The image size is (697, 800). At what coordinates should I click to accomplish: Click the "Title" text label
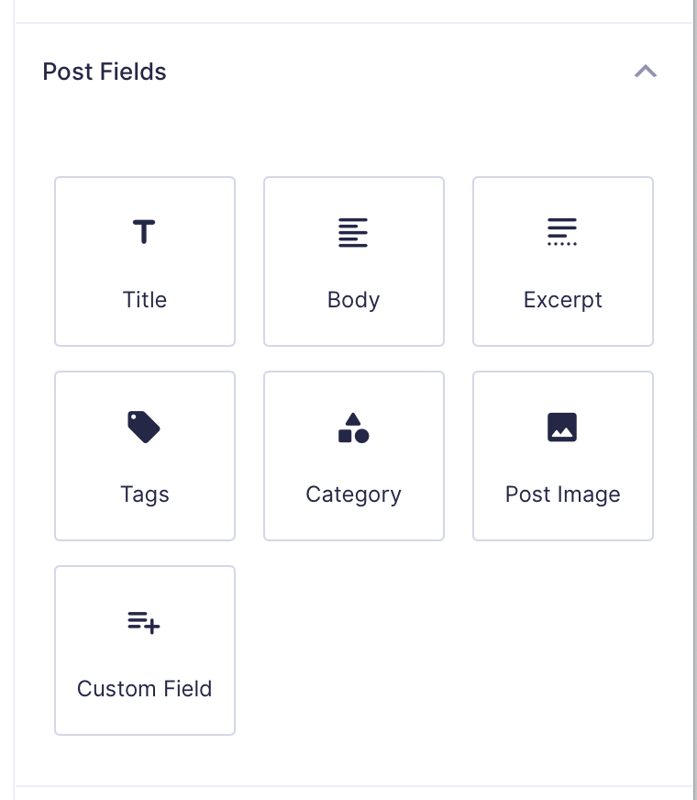coord(145,300)
